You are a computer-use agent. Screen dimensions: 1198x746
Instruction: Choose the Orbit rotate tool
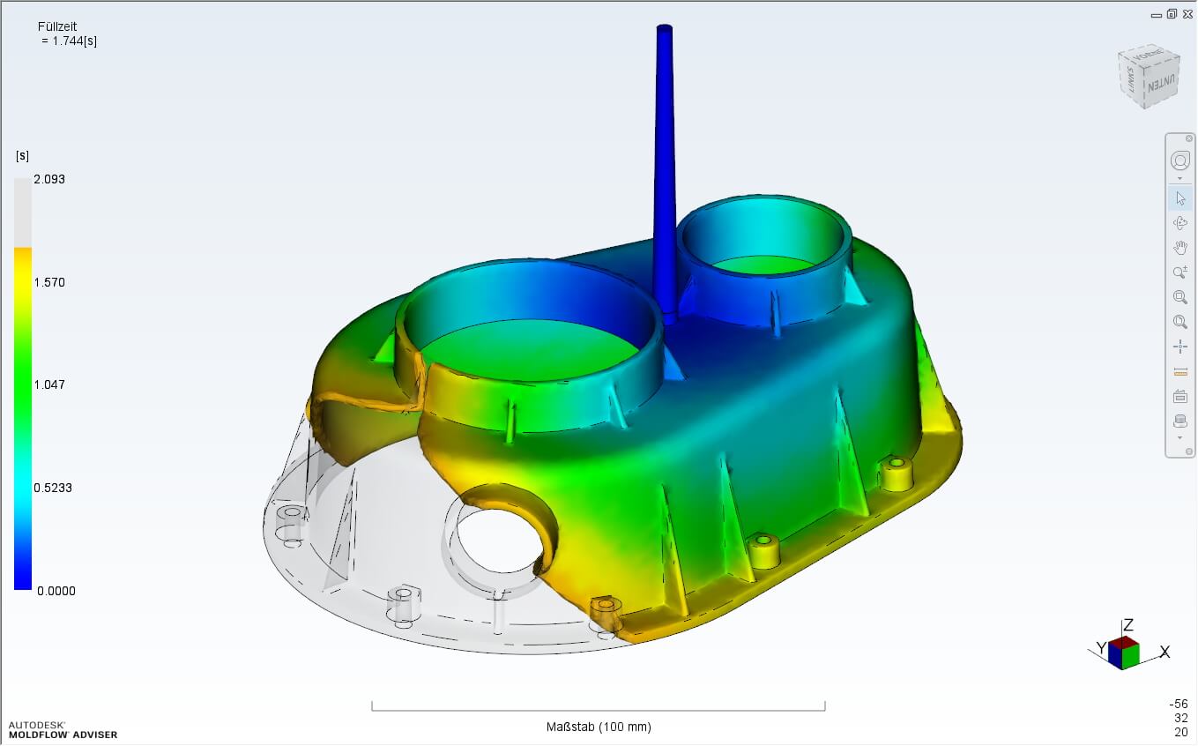1180,223
